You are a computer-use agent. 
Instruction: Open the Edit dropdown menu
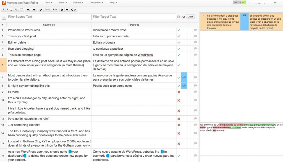49,2
